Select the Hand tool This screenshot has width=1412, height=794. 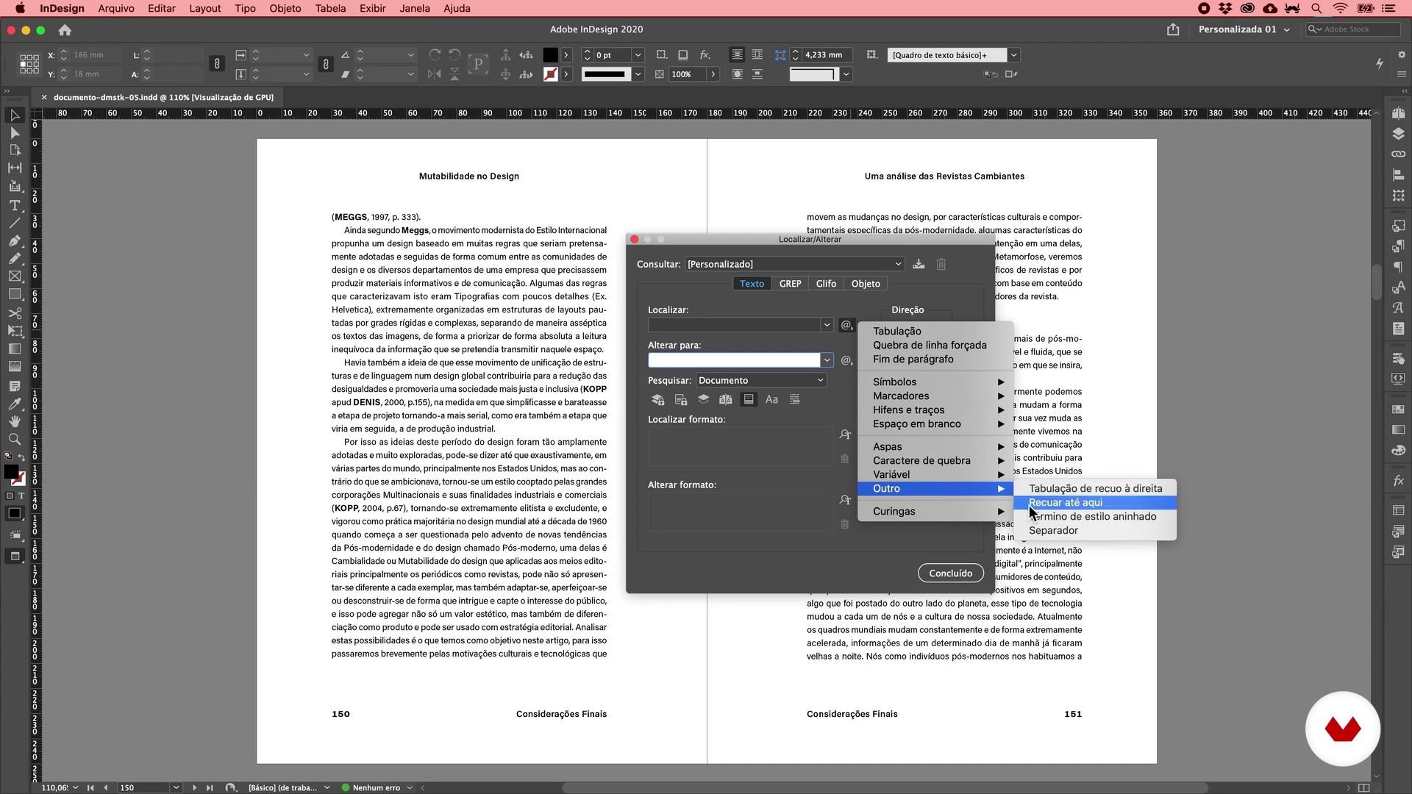pyautogui.click(x=14, y=421)
